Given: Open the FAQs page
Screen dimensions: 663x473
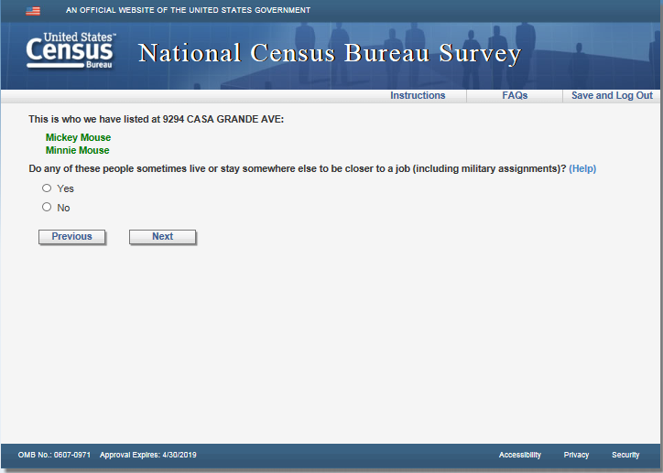Looking at the screenshot, I should pyautogui.click(x=515, y=95).
